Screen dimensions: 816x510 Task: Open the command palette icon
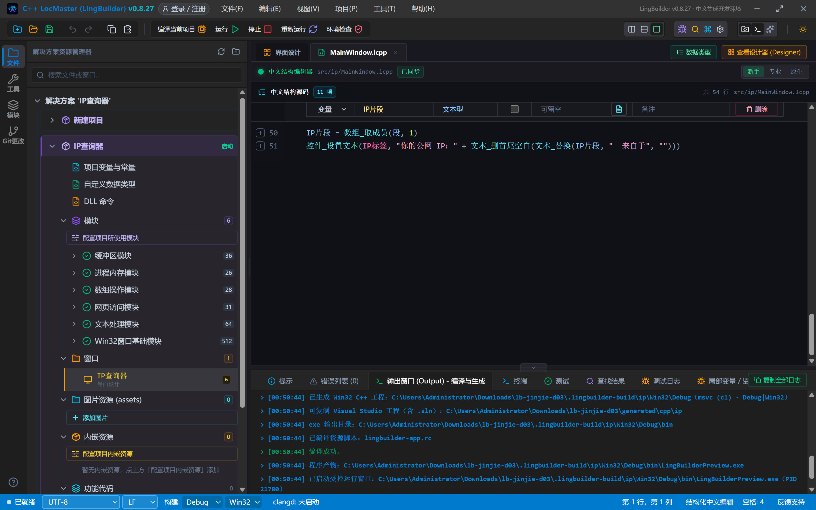[708, 29]
